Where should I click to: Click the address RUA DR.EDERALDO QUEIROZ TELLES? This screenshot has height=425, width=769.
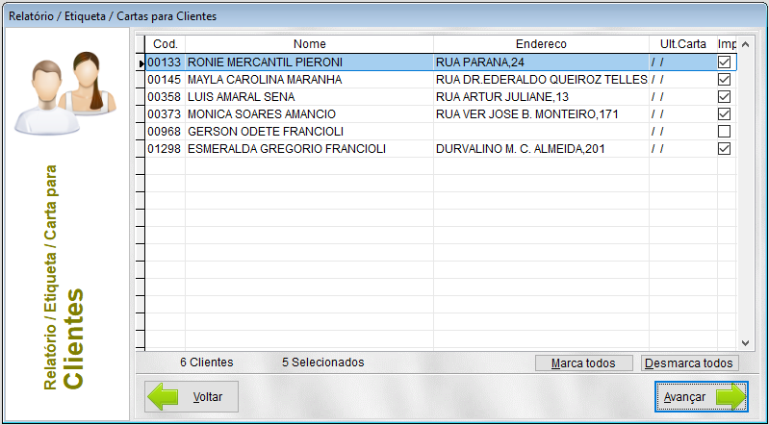pyautogui.click(x=542, y=80)
